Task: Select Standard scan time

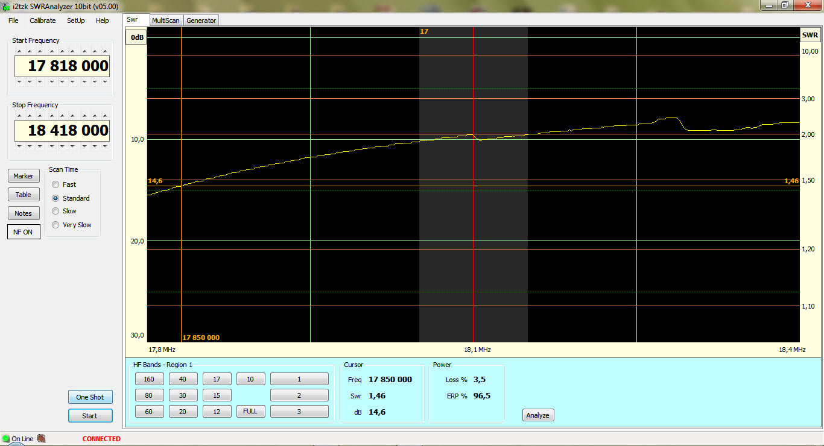Action: click(71, 198)
